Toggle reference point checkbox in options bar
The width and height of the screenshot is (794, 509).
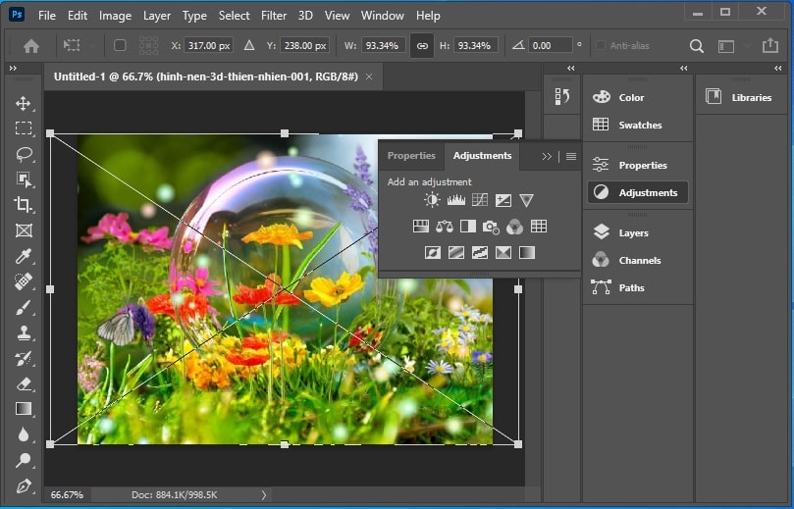point(120,45)
